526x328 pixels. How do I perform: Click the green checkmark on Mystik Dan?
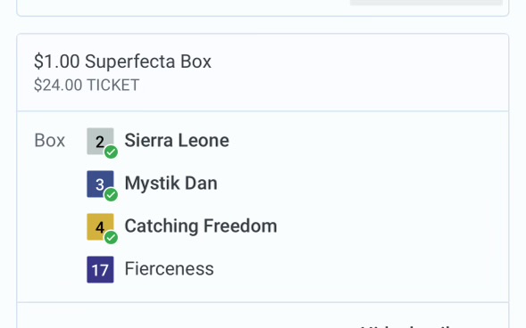111,195
